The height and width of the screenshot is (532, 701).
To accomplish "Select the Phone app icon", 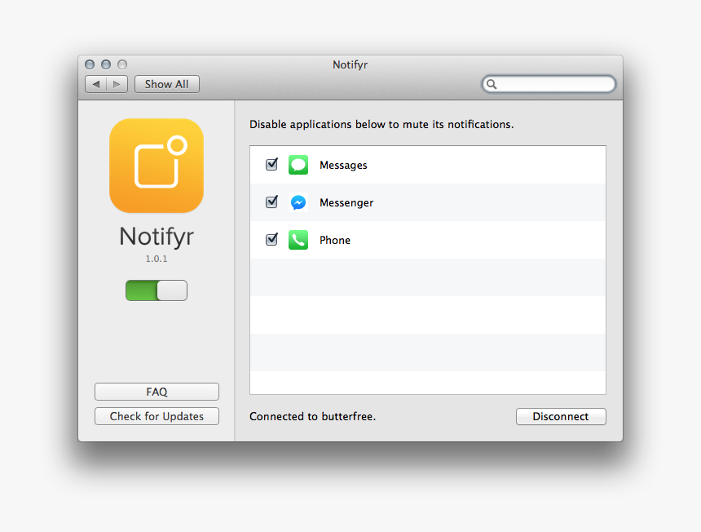I will 298,240.
